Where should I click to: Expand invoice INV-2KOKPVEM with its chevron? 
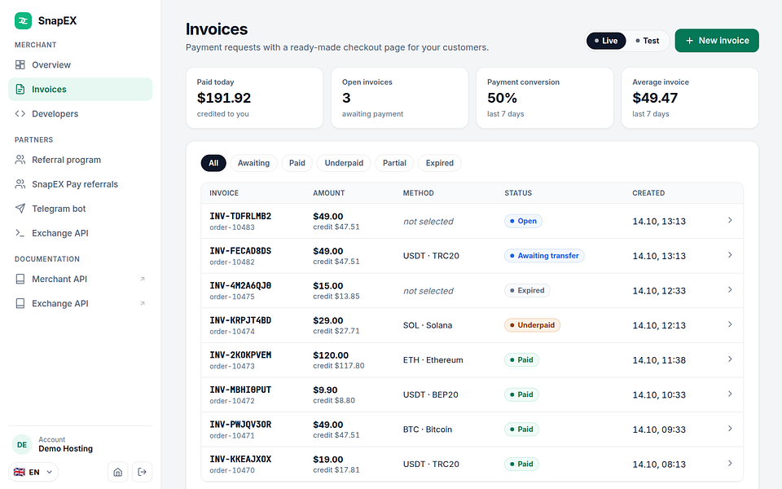(730, 359)
